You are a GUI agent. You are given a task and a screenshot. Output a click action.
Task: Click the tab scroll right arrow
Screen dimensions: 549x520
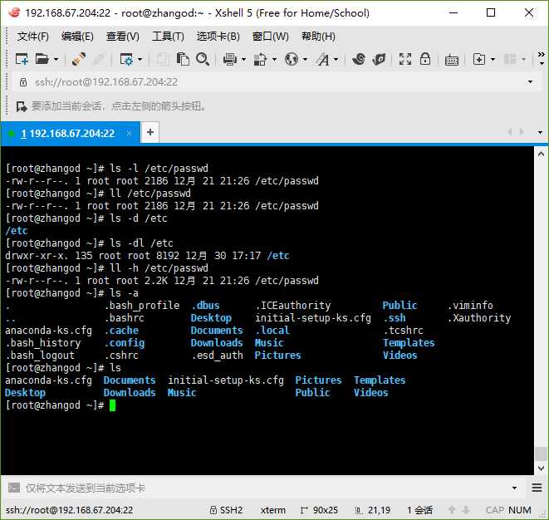pyautogui.click(x=522, y=132)
